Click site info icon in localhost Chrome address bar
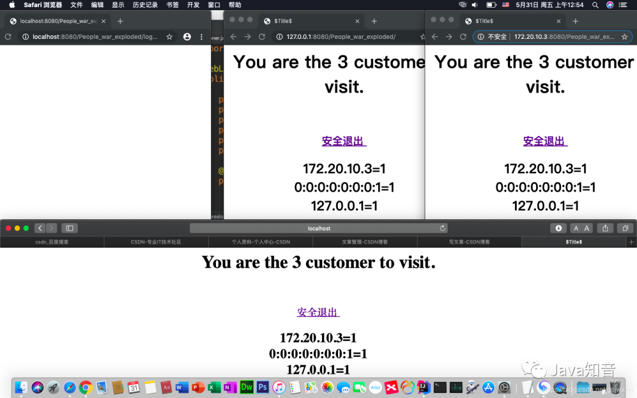The height and width of the screenshot is (398, 637). click(x=25, y=37)
